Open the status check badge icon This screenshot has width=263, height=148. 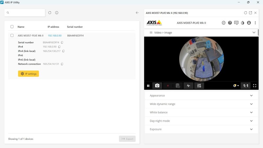pyautogui.click(x=224, y=23)
